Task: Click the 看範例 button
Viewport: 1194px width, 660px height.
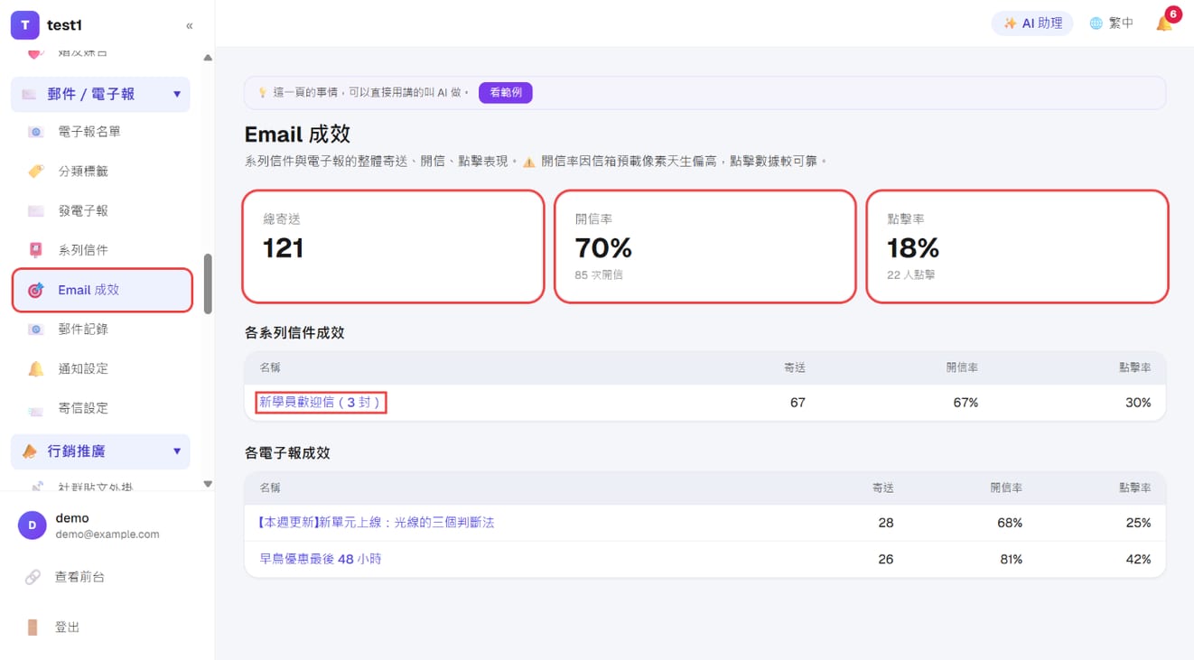Action: (x=506, y=92)
